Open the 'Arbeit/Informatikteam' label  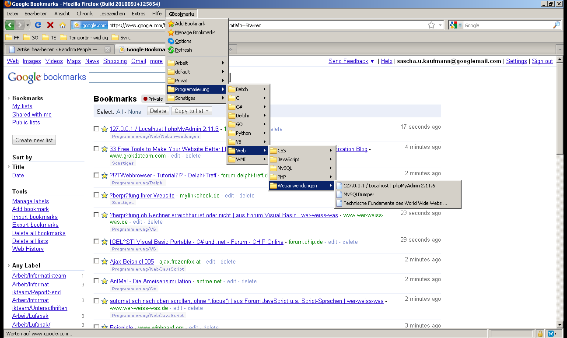39,275
